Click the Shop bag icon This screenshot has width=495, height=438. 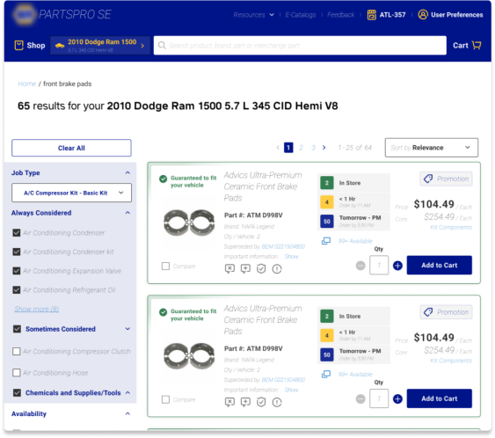(19, 45)
